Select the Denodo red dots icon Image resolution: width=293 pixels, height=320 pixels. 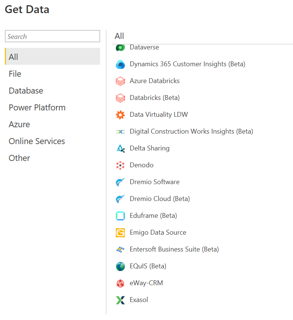pos(120,165)
